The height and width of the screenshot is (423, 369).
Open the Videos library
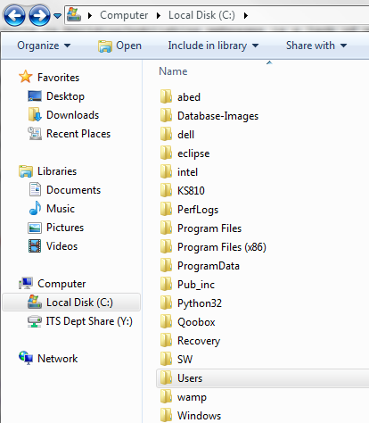click(x=61, y=246)
